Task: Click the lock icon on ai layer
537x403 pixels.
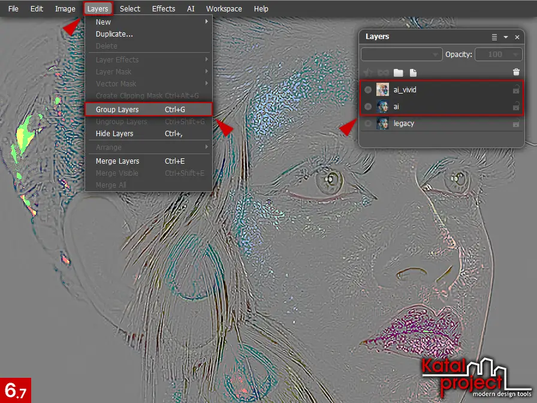Action: coord(515,107)
